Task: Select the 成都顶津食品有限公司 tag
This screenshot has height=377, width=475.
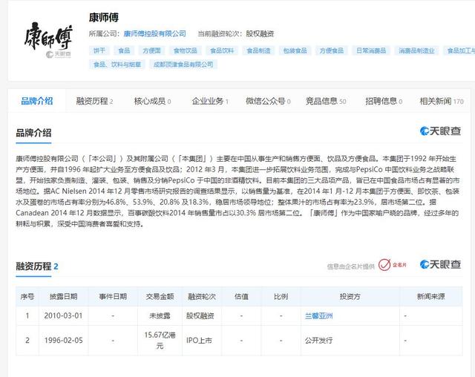Action: point(183,65)
